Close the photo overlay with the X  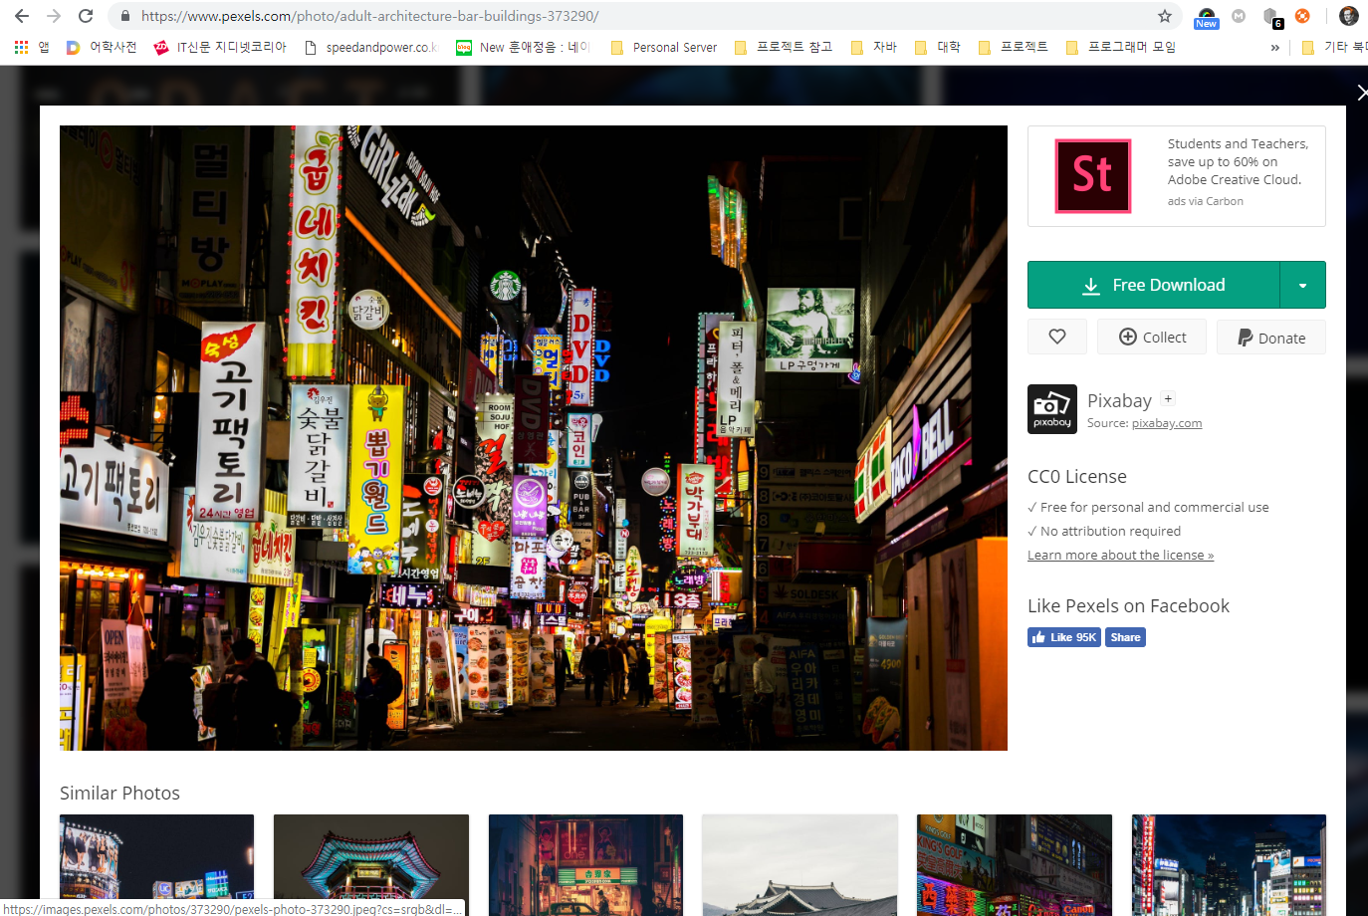coord(1361,93)
